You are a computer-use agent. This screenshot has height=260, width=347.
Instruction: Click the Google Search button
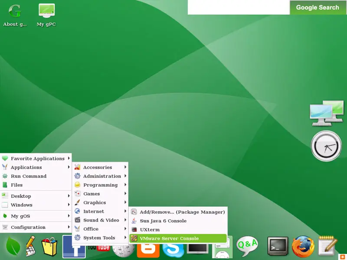(x=318, y=7)
